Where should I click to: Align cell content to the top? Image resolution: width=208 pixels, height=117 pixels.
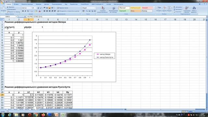(45, 8)
